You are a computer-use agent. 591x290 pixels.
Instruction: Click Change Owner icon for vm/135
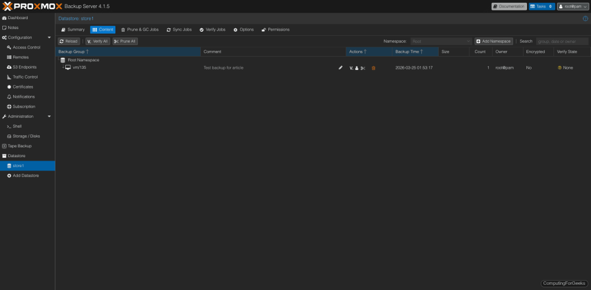pos(357,68)
